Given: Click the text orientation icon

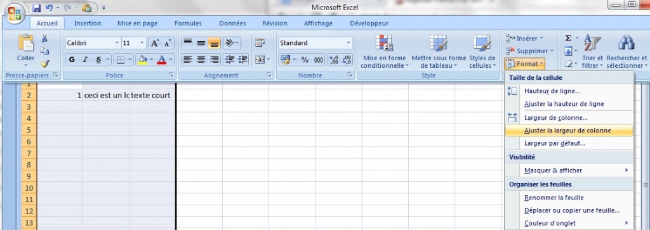Looking at the screenshot, I should point(229,42).
